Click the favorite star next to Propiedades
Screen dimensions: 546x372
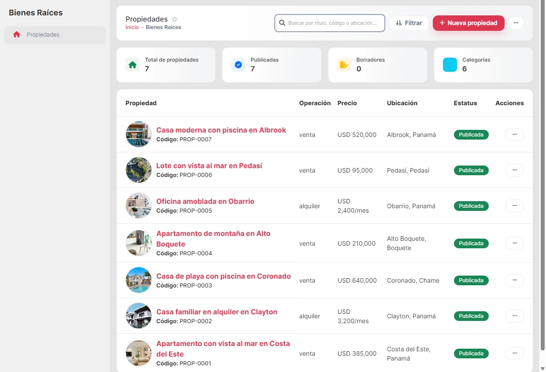[174, 19]
